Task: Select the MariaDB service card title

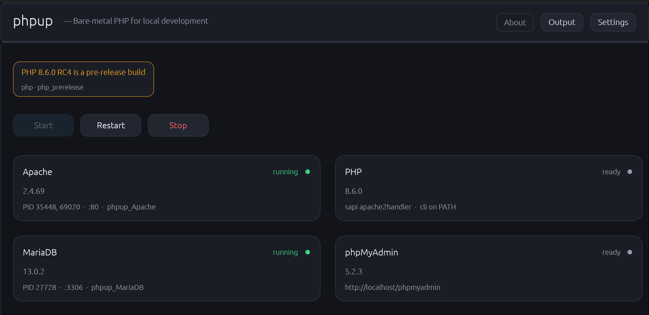Action: (40, 253)
